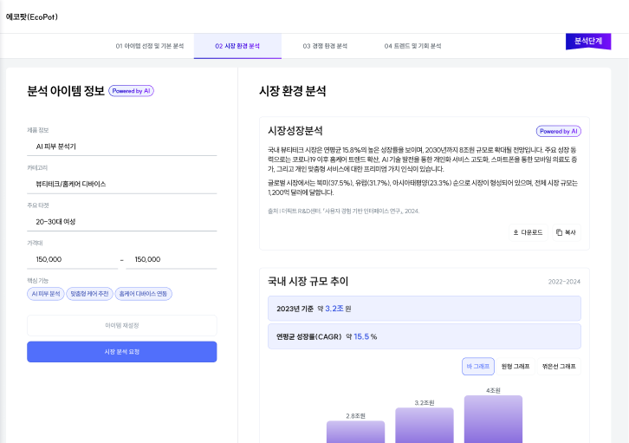Screen dimensions: 629x443
Task: Click the EcoPot logo in header
Action: [x=31, y=16]
